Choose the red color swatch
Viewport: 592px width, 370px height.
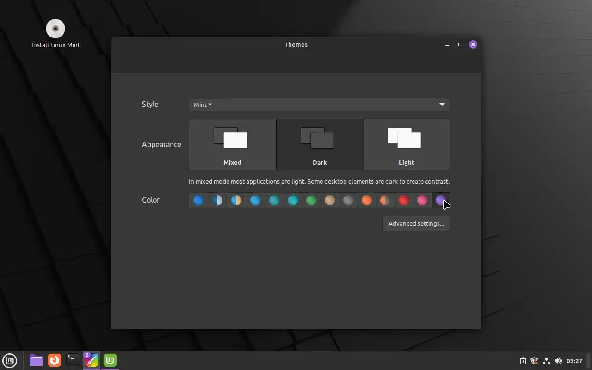pos(404,200)
